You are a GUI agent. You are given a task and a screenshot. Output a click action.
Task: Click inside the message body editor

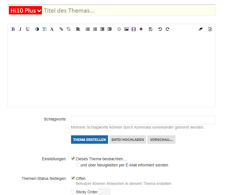tap(111, 70)
